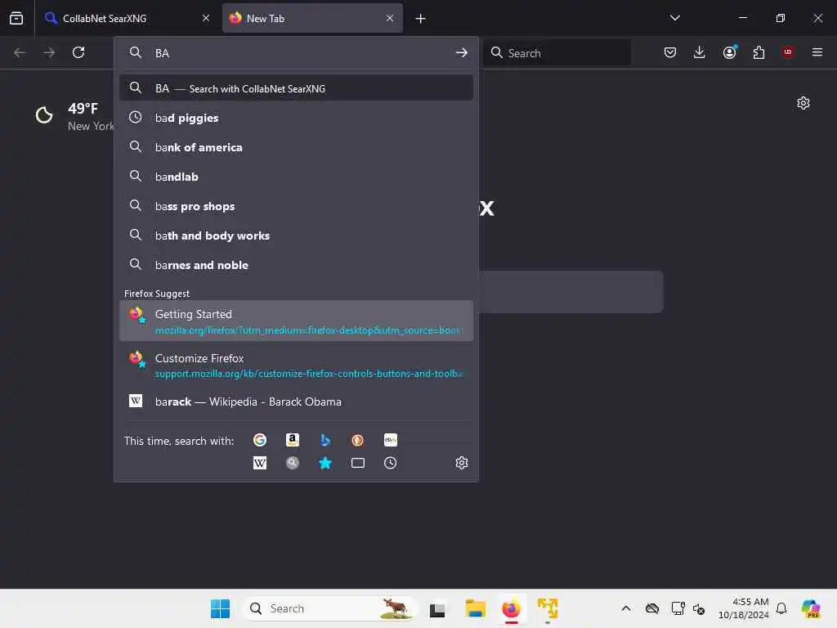Expand the list all tabs chevron

click(x=674, y=18)
